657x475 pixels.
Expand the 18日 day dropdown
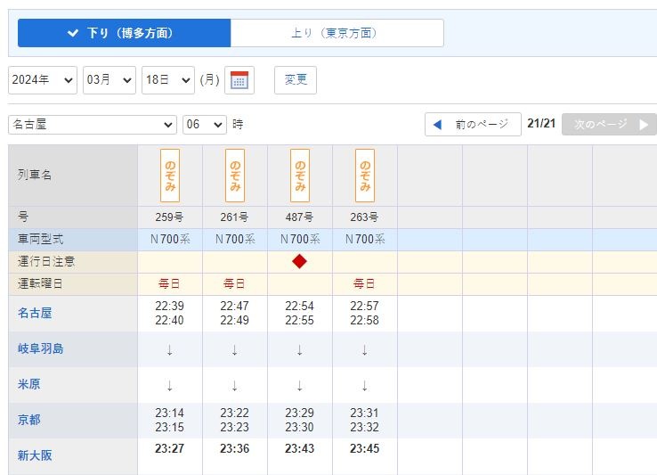168,79
